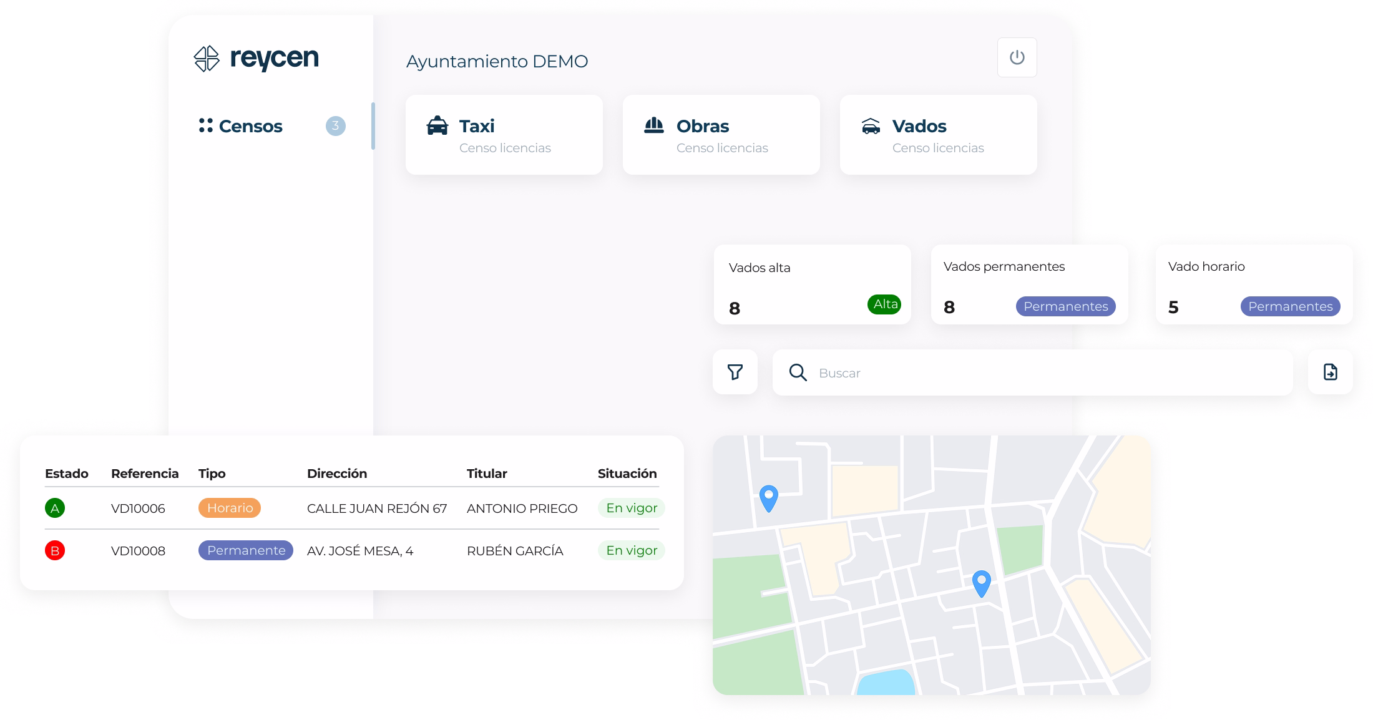Screen dimensions: 1373x720
Task: Click the export document icon
Action: [x=1331, y=372]
